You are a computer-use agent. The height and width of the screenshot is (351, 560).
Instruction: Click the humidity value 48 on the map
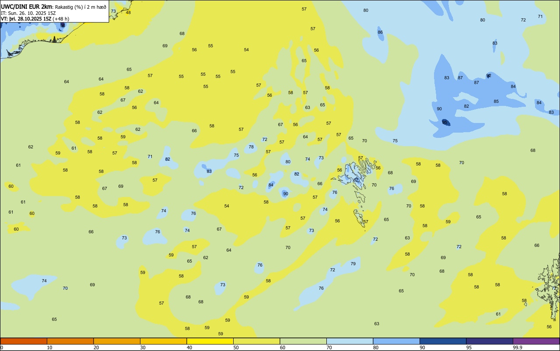point(128,12)
